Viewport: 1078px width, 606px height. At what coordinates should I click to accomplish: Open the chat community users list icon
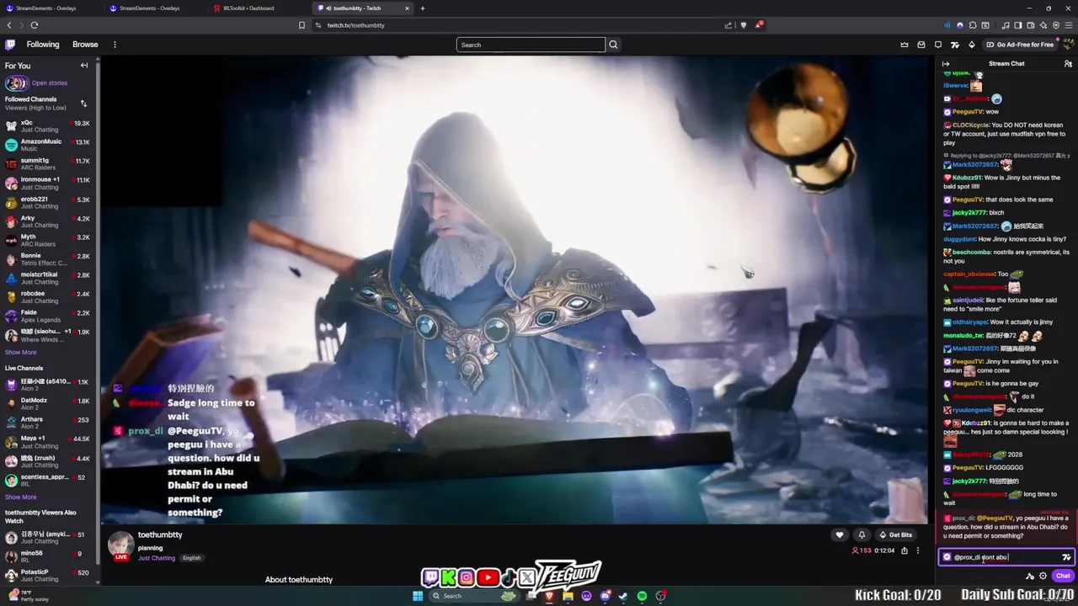pos(1068,64)
